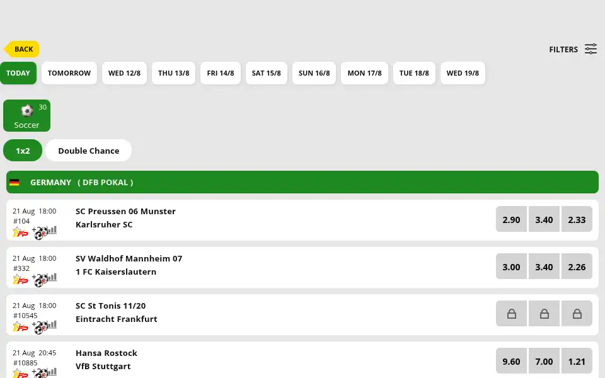This screenshot has width=605, height=378.
Task: Open SC St Tonis 11/20 team name
Action: click(x=111, y=306)
